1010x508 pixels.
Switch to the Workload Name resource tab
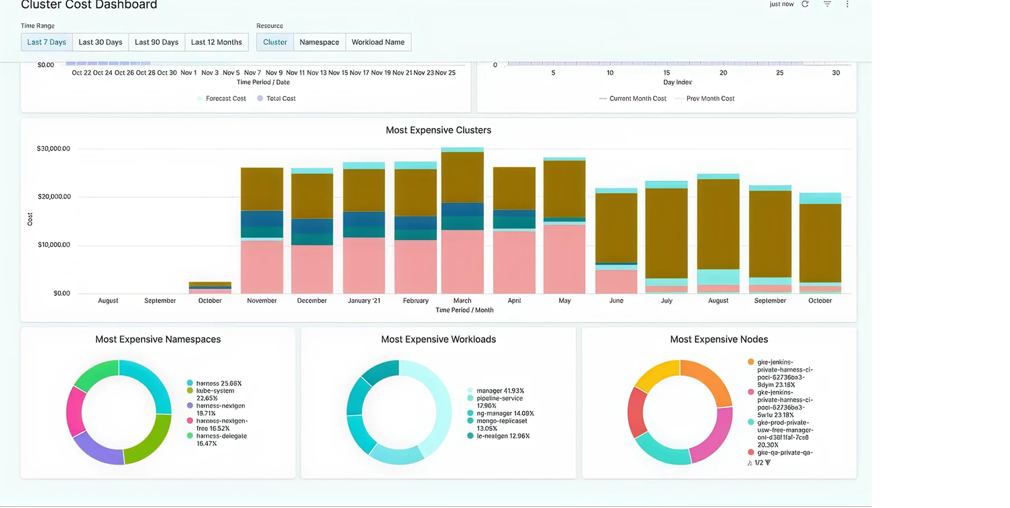[378, 42]
